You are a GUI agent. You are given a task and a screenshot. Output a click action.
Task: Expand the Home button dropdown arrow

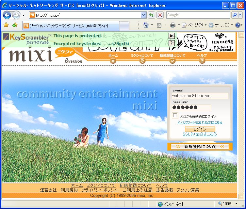(x=152, y=25)
